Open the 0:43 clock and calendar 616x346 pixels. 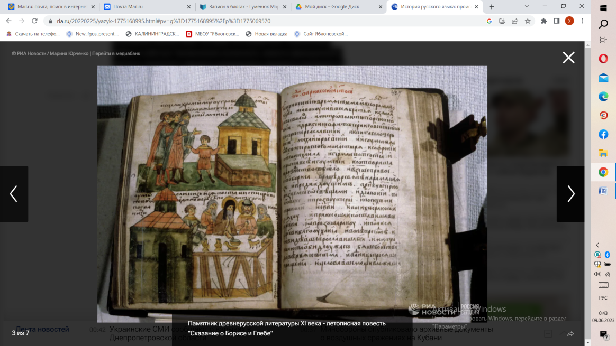click(x=603, y=316)
